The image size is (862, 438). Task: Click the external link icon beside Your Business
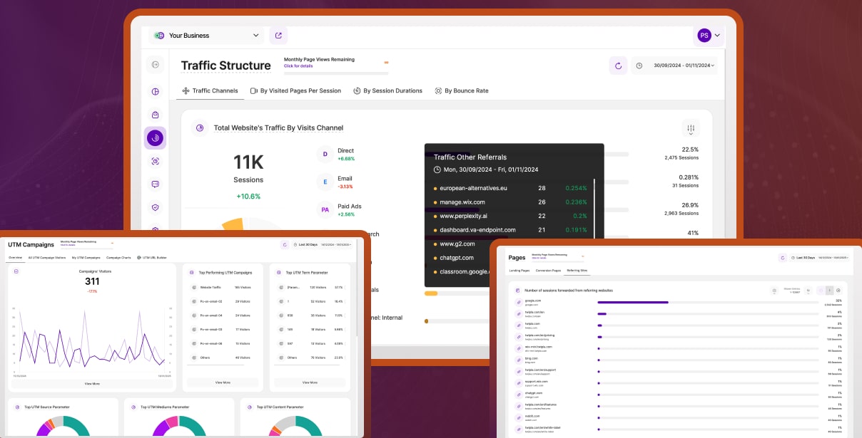[x=278, y=36]
